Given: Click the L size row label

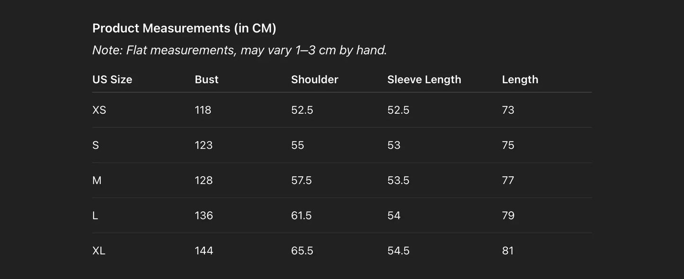Looking at the screenshot, I should point(95,216).
